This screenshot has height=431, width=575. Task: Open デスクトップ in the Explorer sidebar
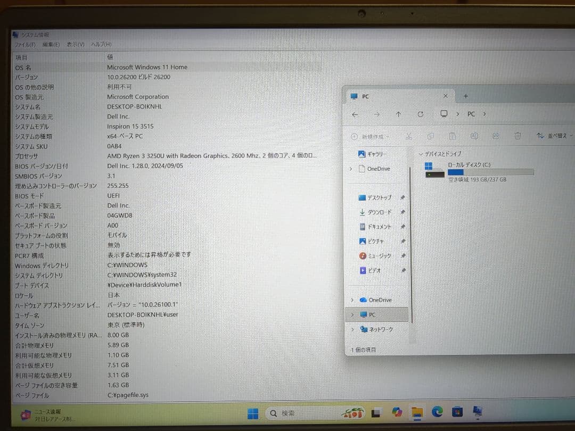[x=375, y=198]
